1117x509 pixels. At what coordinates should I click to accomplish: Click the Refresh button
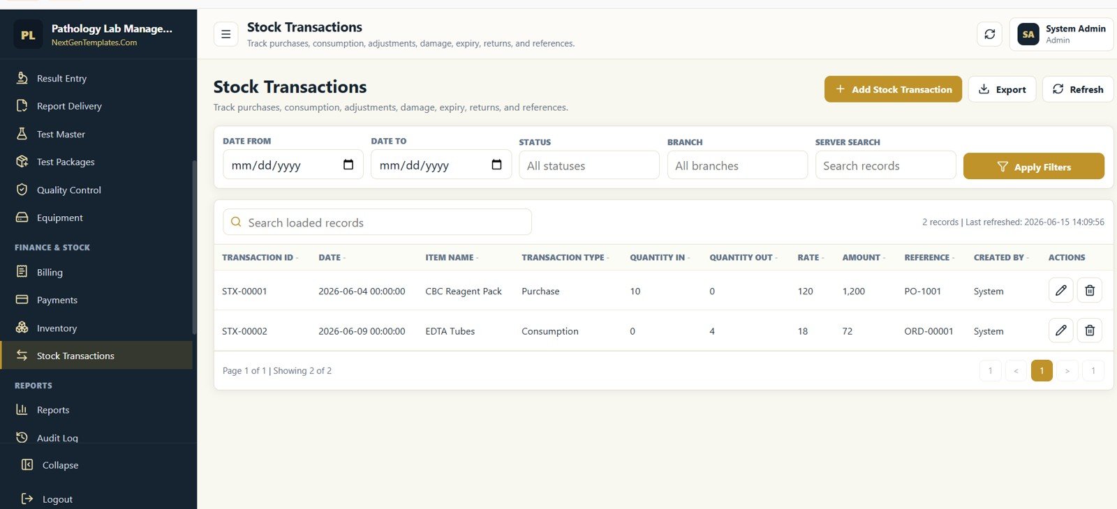pos(1077,89)
